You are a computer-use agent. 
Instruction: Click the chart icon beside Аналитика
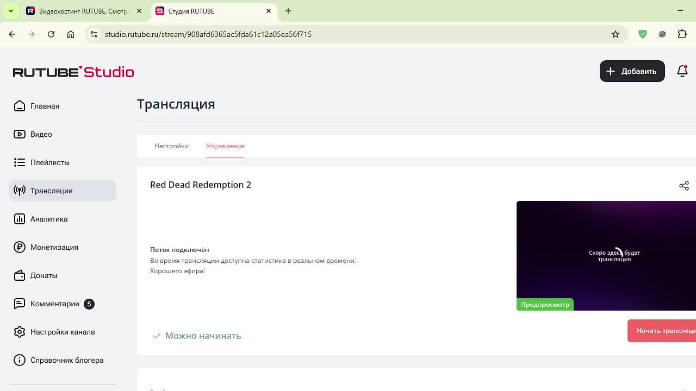[20, 219]
